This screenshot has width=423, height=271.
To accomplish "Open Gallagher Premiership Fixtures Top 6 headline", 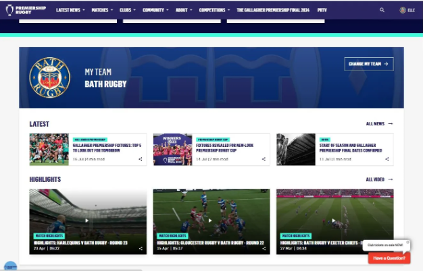I will coord(107,148).
